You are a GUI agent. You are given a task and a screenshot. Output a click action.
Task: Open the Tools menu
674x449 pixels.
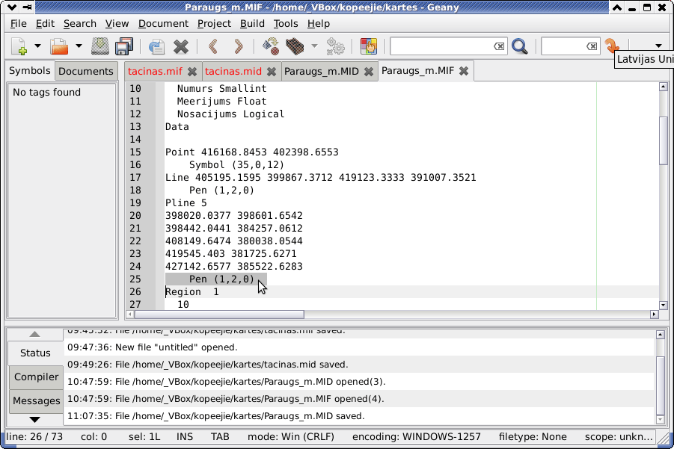pyautogui.click(x=286, y=24)
